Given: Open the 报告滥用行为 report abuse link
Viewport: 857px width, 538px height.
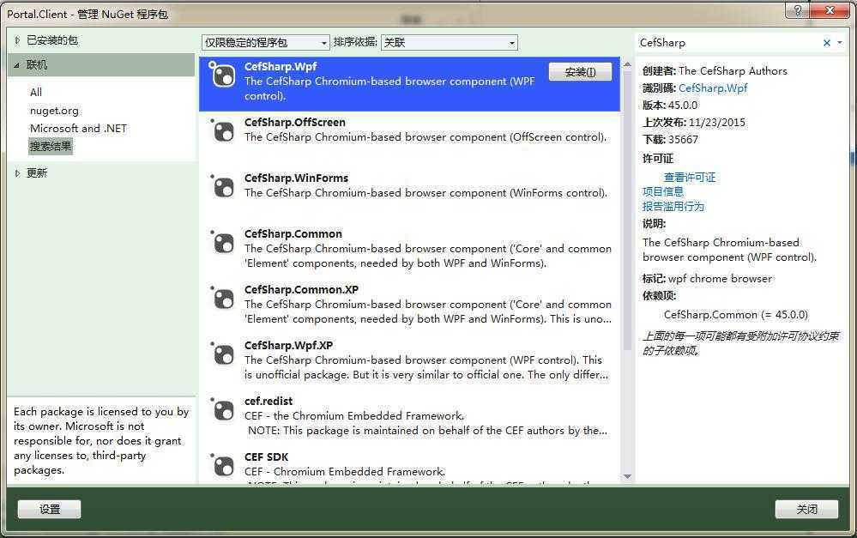Looking at the screenshot, I should [673, 207].
